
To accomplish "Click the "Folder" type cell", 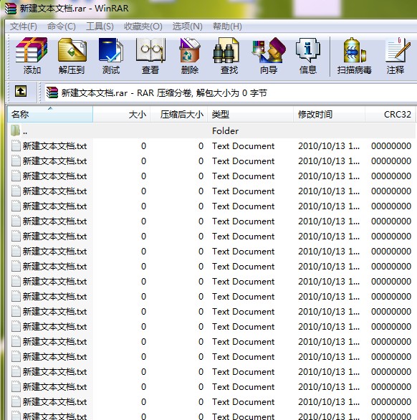I will click(225, 131).
